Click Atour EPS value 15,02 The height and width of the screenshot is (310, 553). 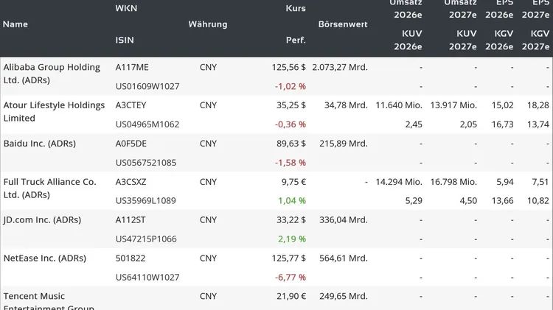503,105
